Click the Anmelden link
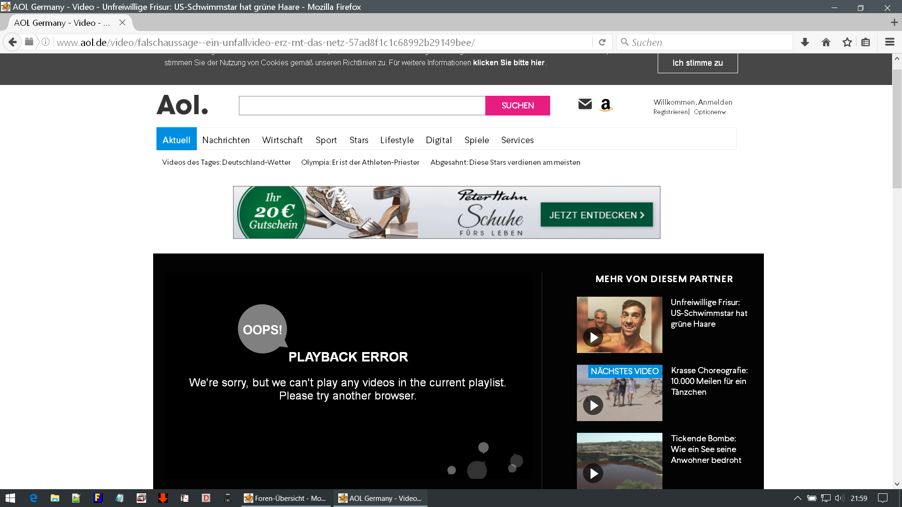 pyautogui.click(x=715, y=102)
